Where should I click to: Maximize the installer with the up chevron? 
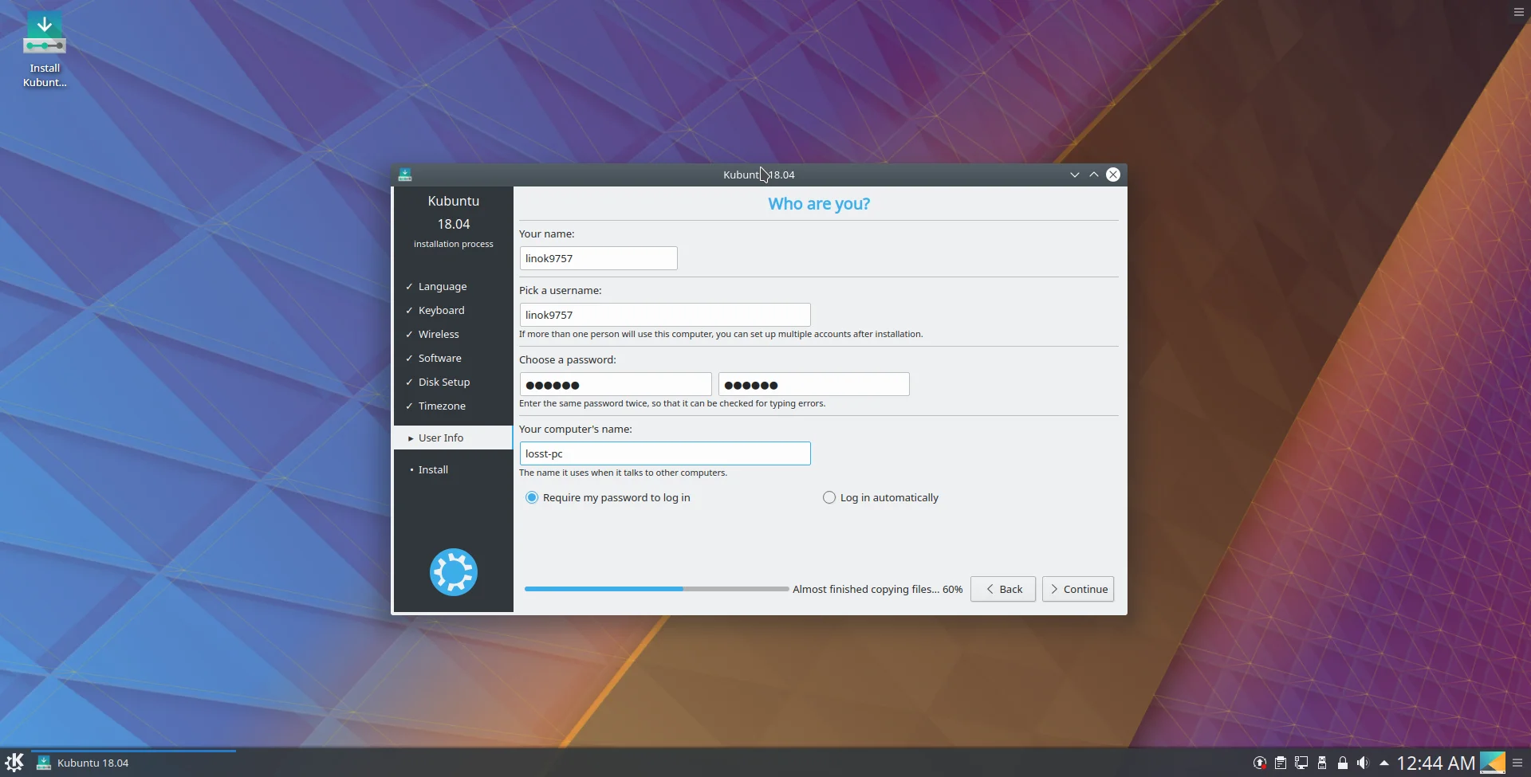tap(1094, 175)
